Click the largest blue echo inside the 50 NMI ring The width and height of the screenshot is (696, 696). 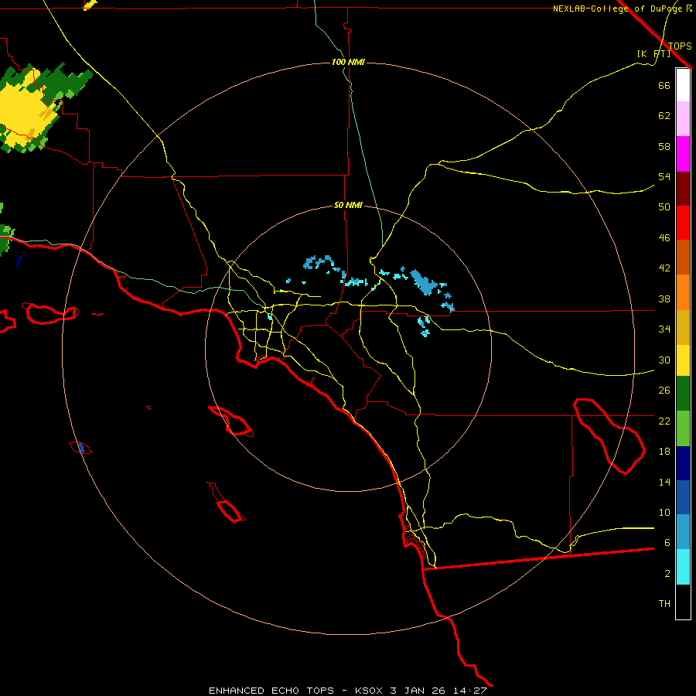pyautogui.click(x=424, y=283)
